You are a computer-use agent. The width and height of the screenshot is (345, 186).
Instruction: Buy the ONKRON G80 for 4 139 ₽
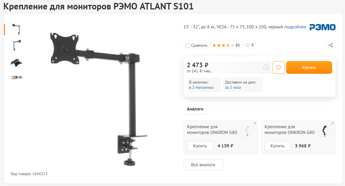200,146
